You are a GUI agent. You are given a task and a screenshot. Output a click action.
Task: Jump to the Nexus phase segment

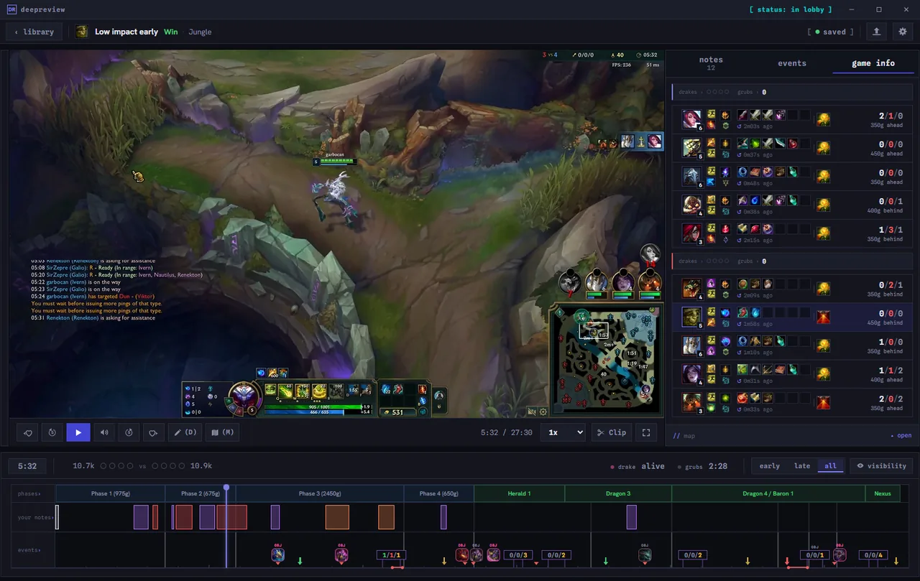click(x=883, y=493)
